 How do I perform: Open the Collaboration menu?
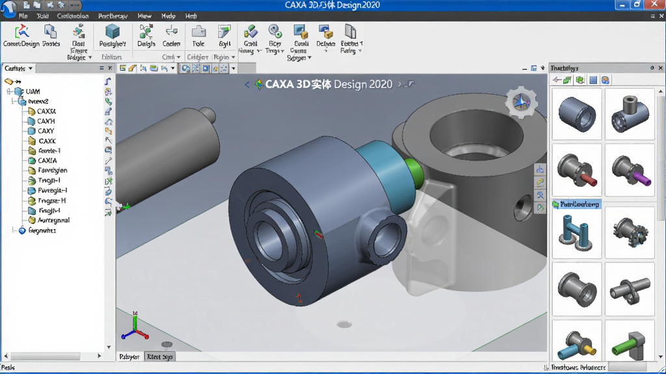click(x=73, y=16)
